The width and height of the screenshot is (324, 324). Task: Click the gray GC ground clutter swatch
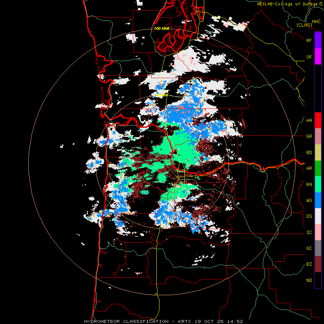pos(318,248)
